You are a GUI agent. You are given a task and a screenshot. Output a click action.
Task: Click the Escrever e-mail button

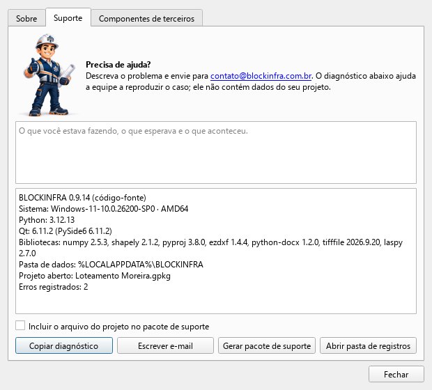165,345
